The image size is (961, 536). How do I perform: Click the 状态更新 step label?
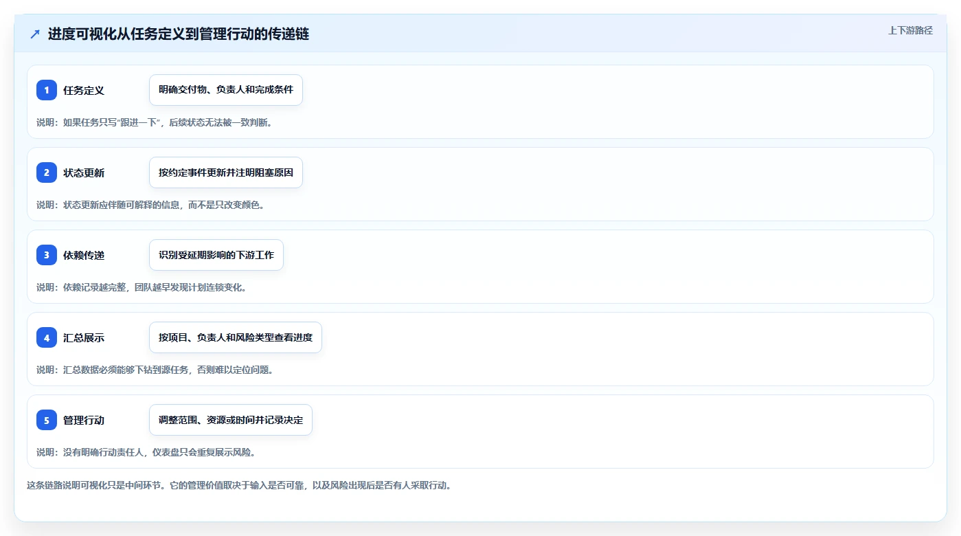[x=84, y=172]
